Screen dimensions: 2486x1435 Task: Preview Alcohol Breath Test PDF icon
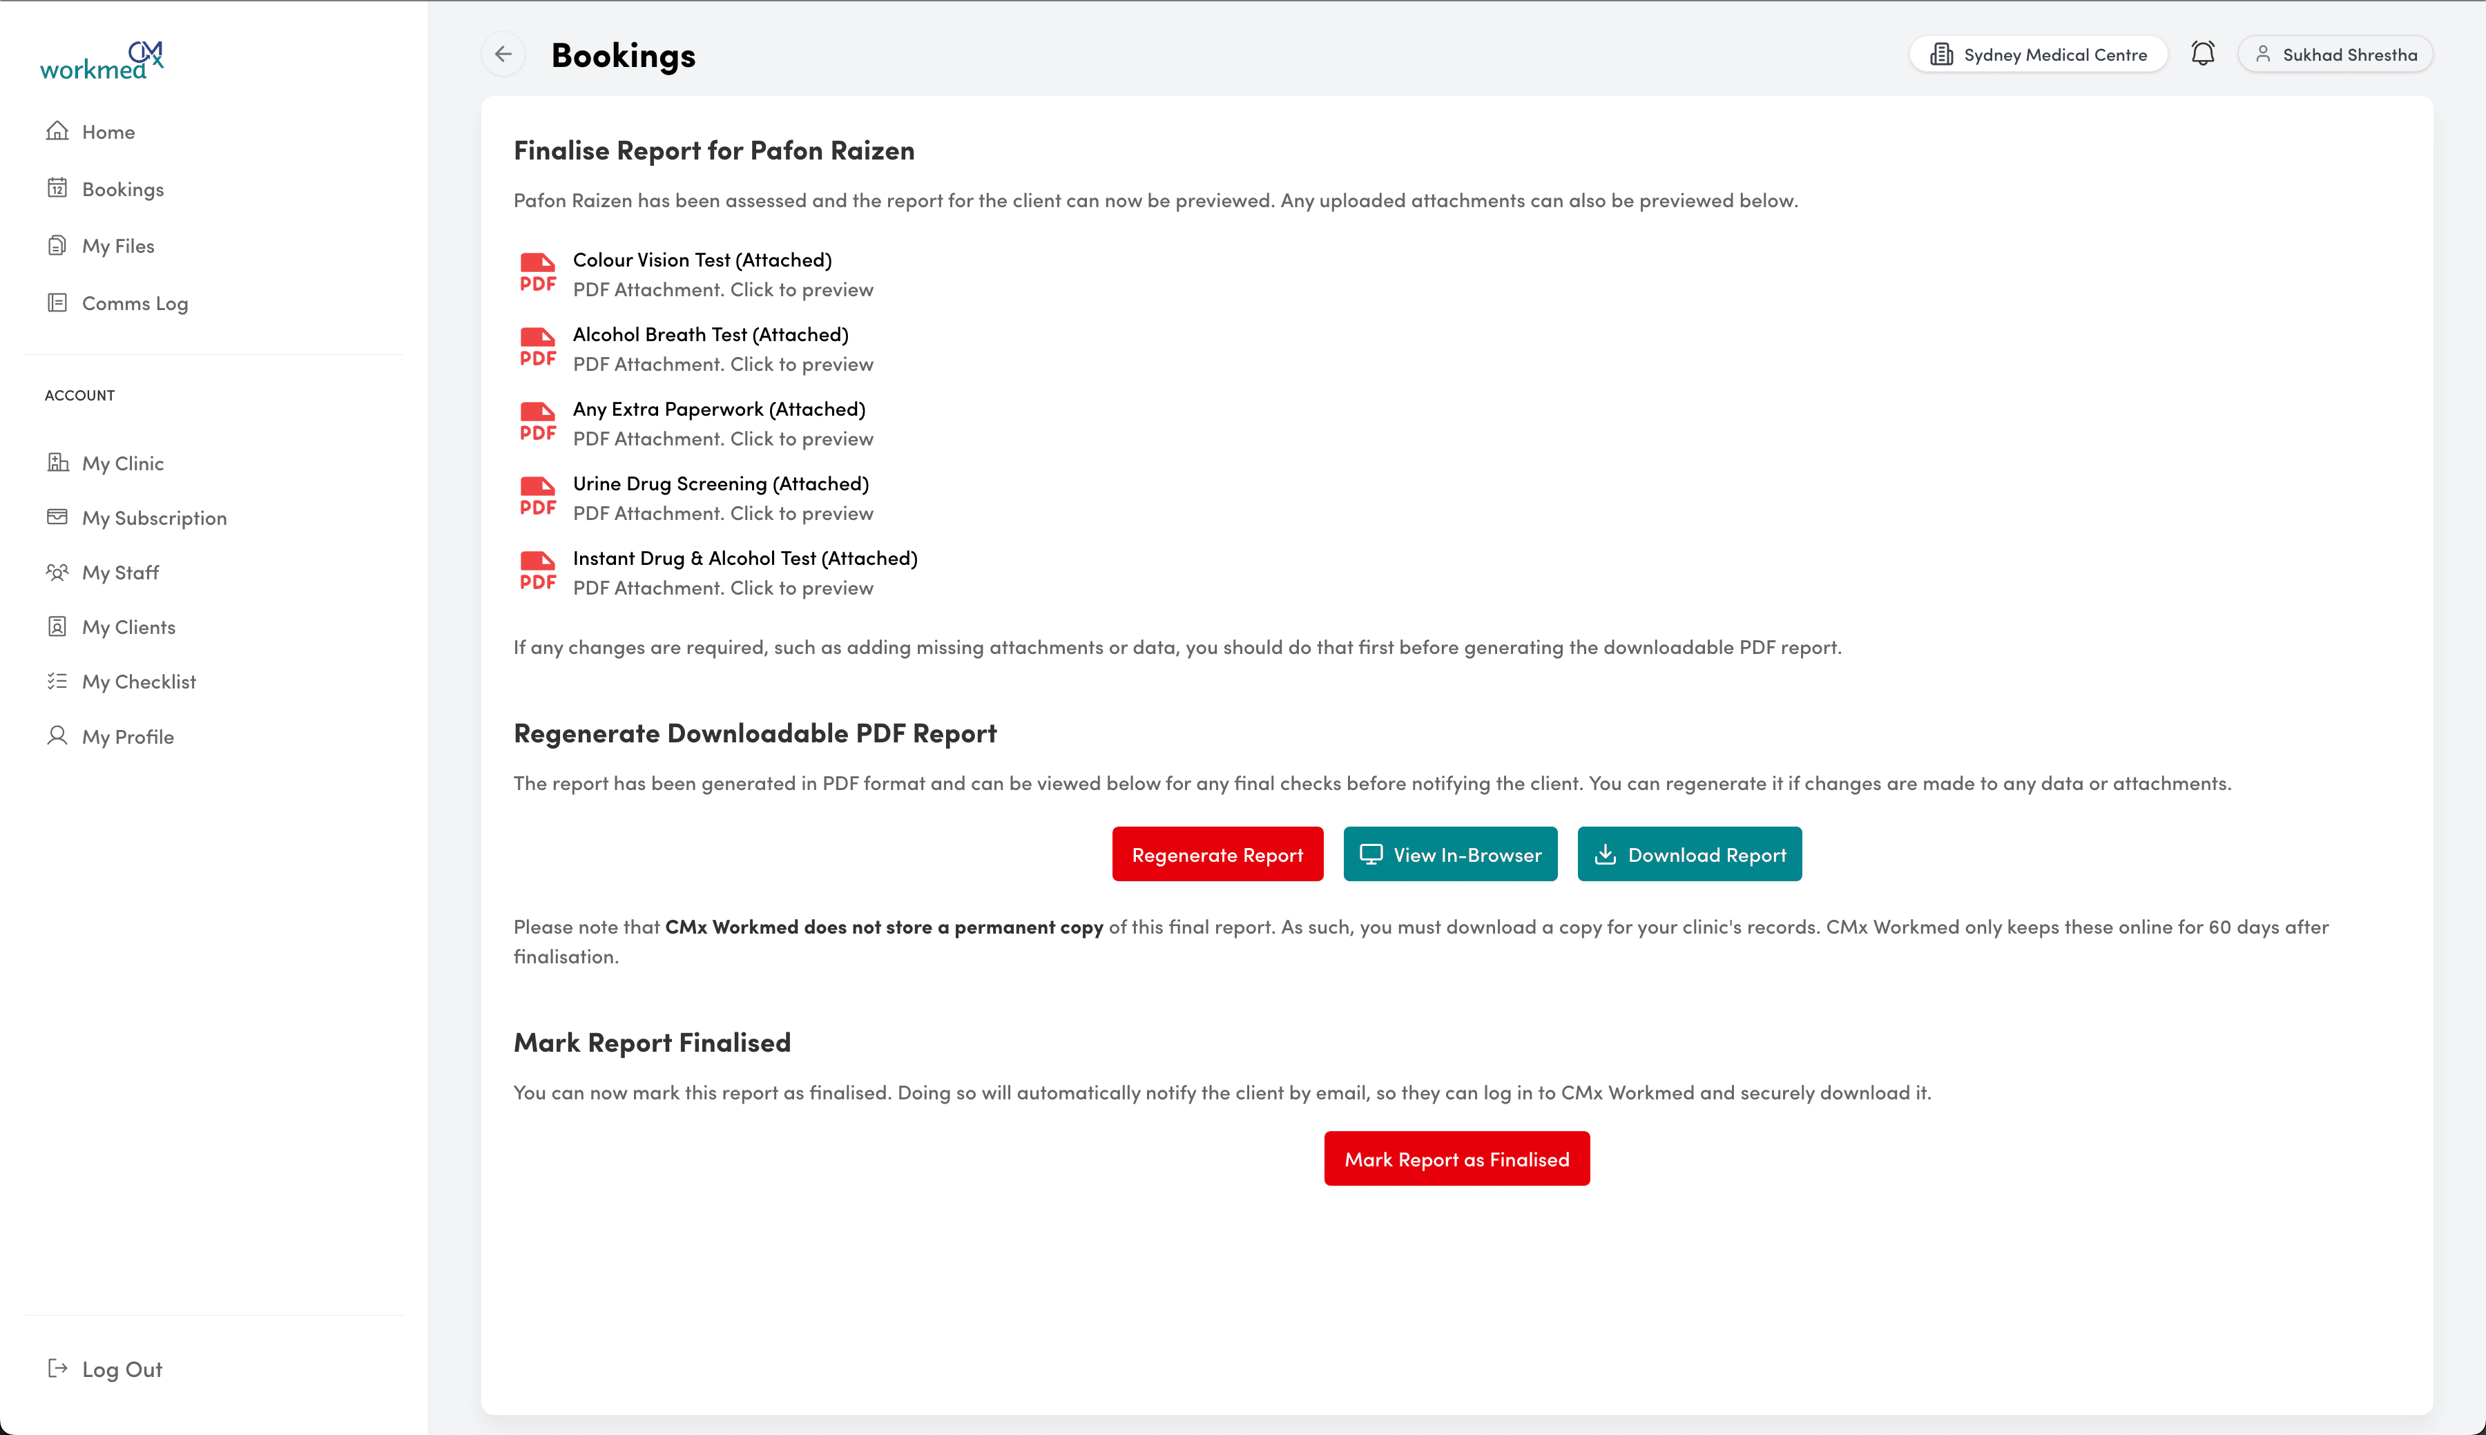pos(538,348)
